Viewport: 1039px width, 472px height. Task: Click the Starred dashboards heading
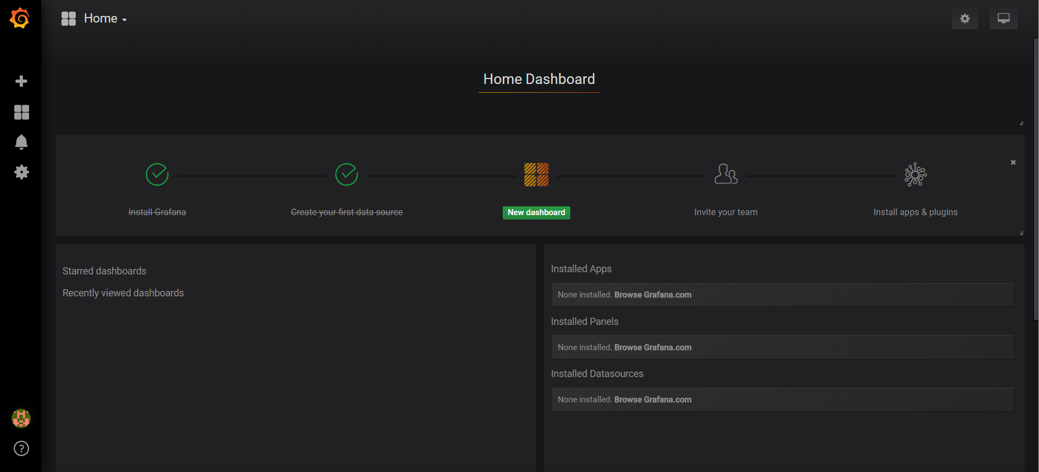(x=104, y=271)
